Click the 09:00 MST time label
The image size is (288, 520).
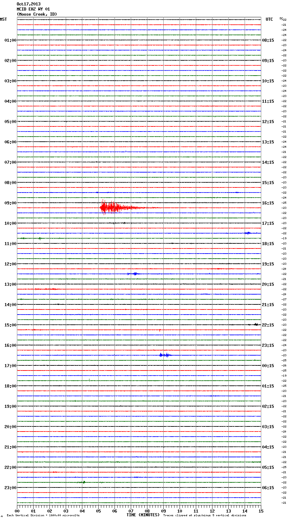11,203
